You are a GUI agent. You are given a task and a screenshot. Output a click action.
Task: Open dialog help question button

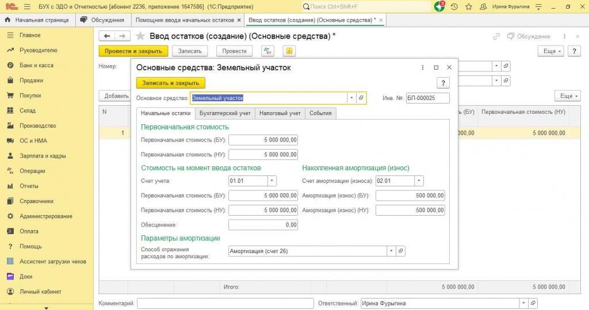(x=443, y=83)
